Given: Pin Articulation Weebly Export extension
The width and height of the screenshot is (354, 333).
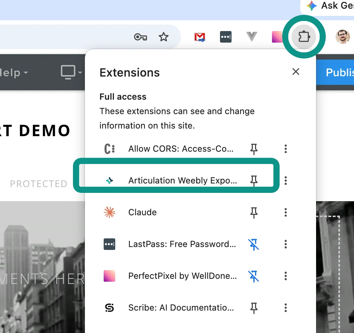Looking at the screenshot, I should click(x=254, y=181).
